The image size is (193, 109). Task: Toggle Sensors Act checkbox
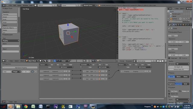(x=55, y=64)
